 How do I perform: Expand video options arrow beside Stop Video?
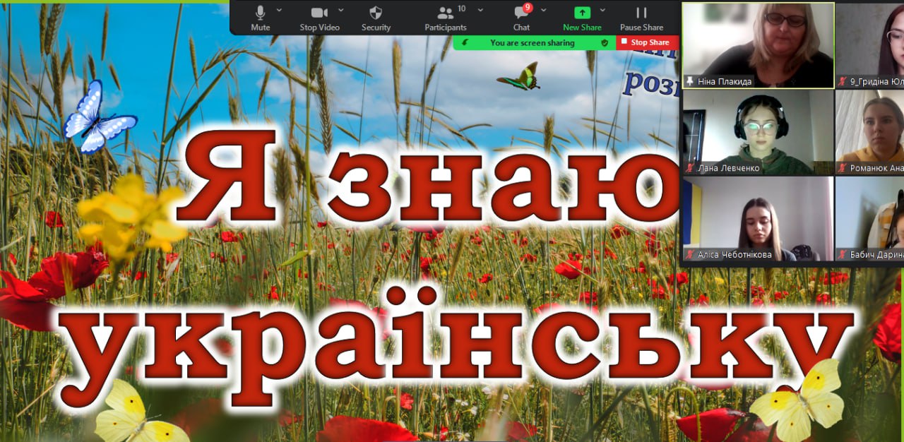click(341, 11)
